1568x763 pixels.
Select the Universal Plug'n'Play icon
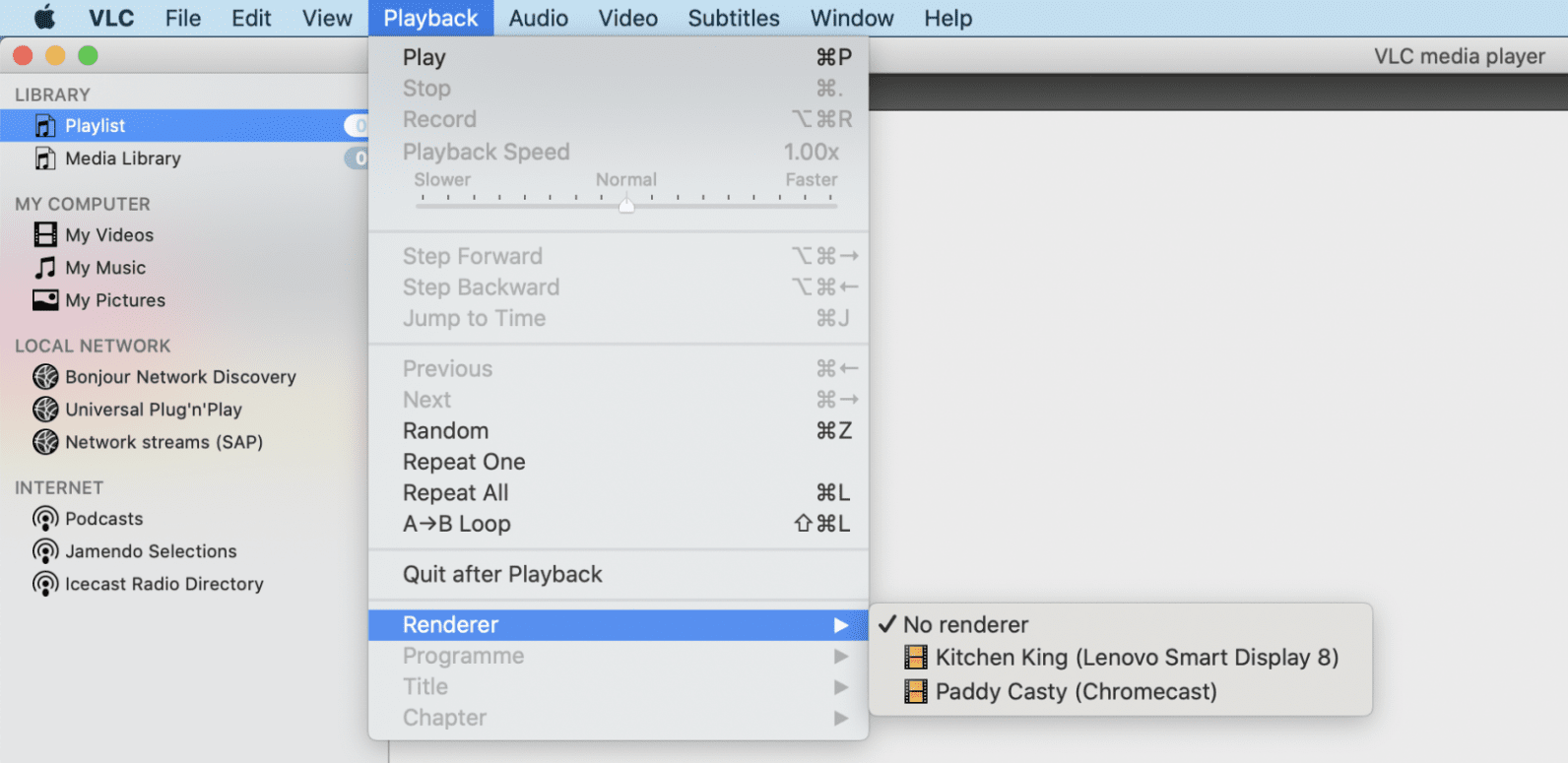45,410
